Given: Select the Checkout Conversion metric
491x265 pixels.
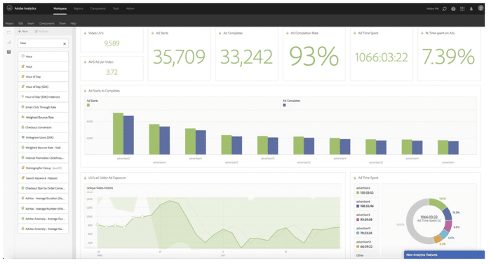Looking at the screenshot, I should pos(43,127).
